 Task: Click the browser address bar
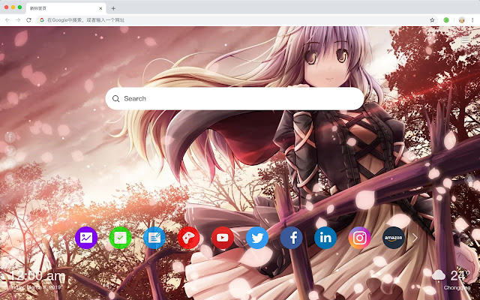click(237, 20)
